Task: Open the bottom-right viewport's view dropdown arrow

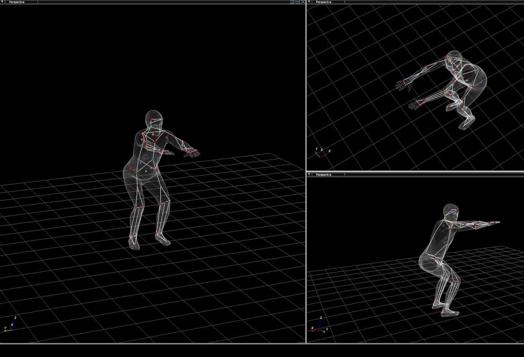Action: [x=309, y=174]
